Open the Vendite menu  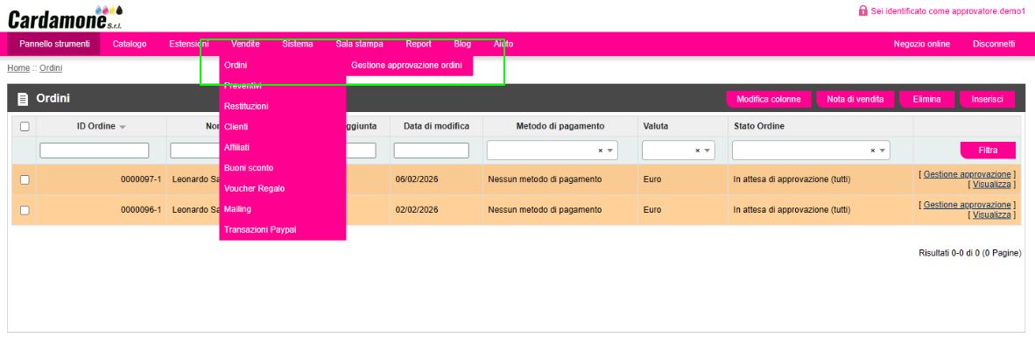click(x=245, y=45)
